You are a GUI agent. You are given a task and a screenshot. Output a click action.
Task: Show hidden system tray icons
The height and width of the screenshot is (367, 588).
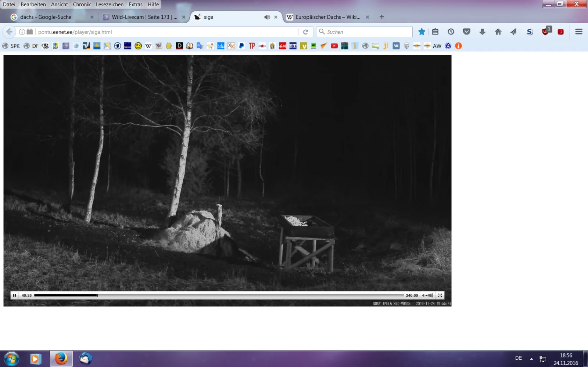tap(531, 359)
